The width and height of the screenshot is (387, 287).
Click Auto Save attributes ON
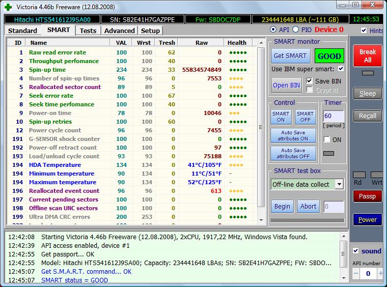(x=293, y=135)
